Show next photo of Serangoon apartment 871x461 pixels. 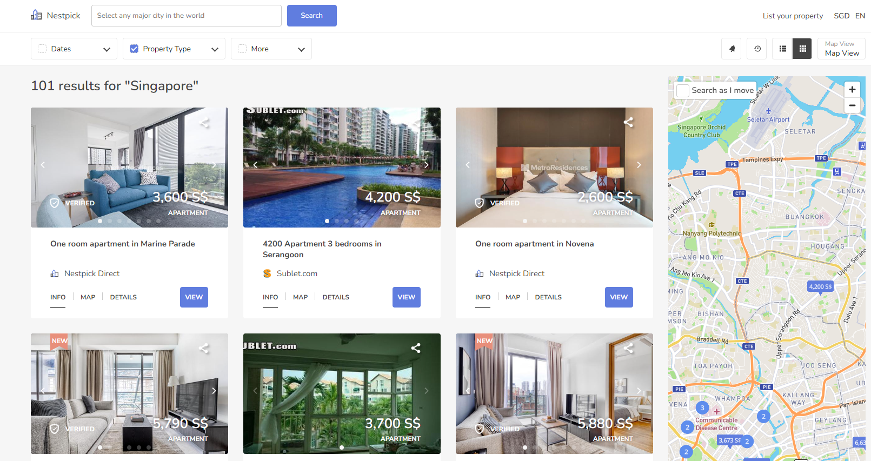click(427, 165)
